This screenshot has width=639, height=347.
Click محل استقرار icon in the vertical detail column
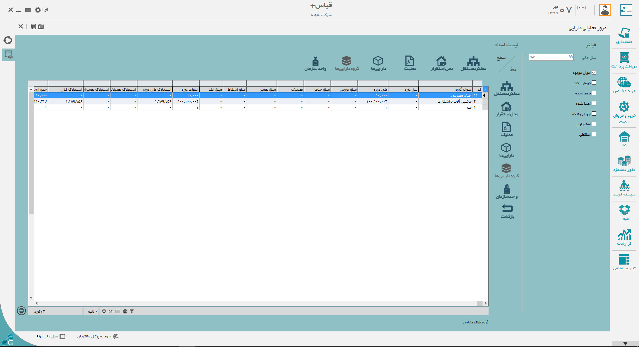coord(507,109)
